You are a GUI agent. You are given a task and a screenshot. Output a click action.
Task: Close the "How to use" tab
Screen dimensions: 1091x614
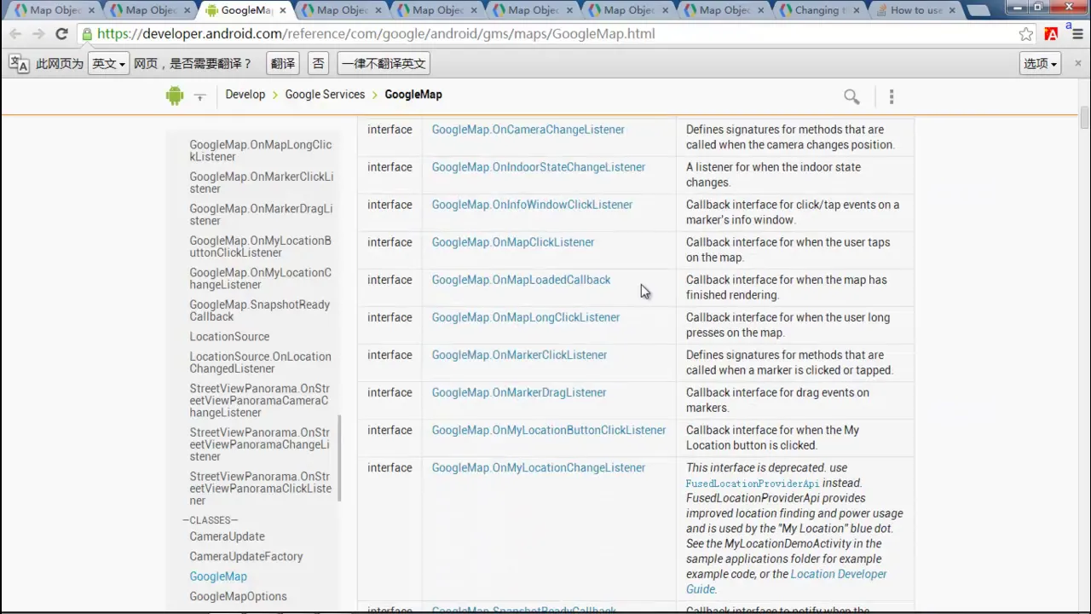[952, 10]
